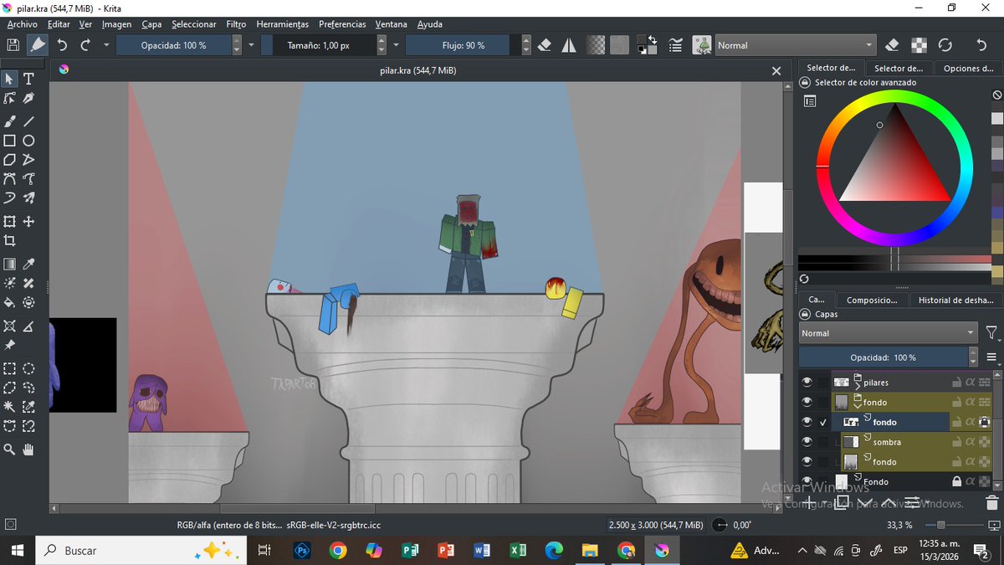Viewport: 1004px width, 565px height.
Task: Open the Archivo menu
Action: pyautogui.click(x=22, y=24)
